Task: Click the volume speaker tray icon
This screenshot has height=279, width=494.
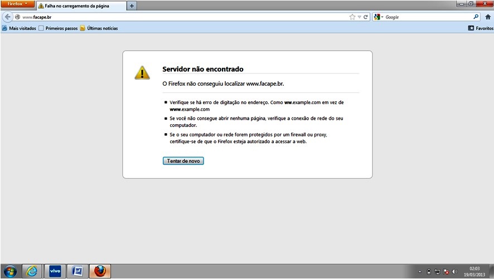Action: point(455,272)
